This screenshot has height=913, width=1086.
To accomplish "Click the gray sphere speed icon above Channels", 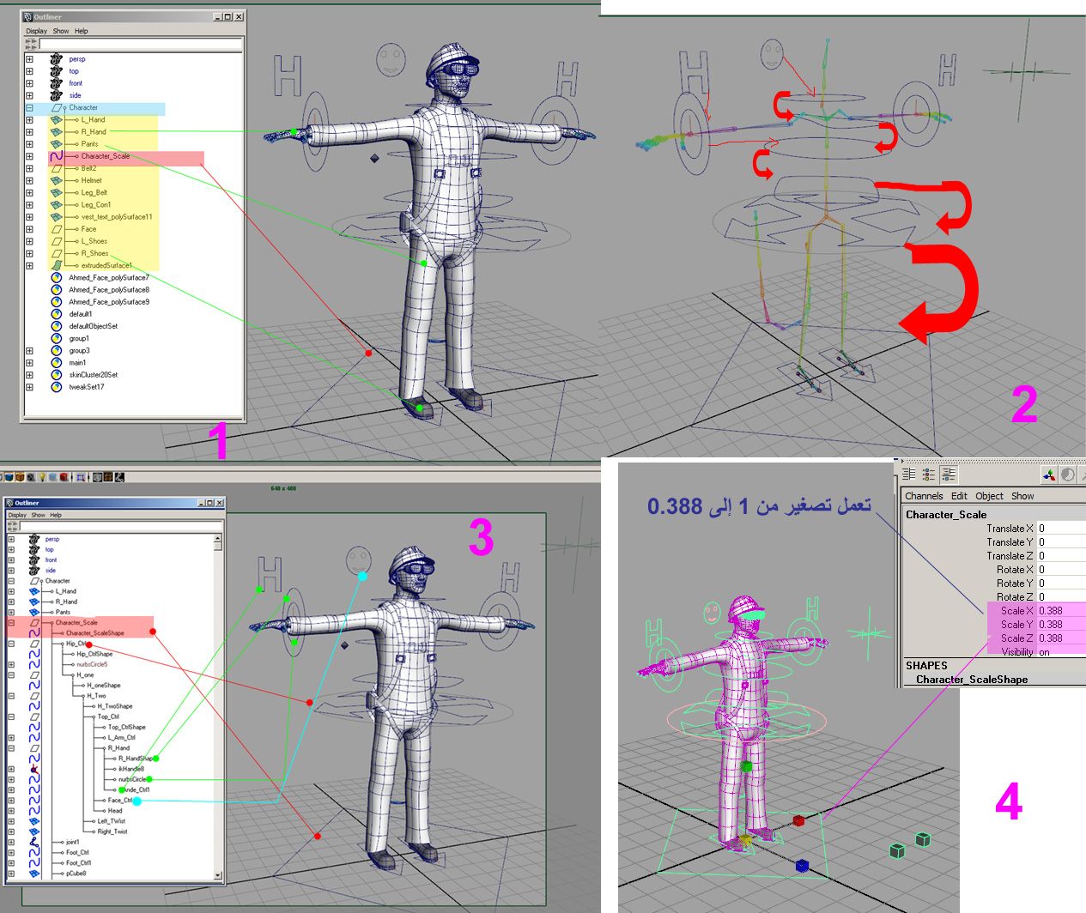I will click(x=1068, y=475).
